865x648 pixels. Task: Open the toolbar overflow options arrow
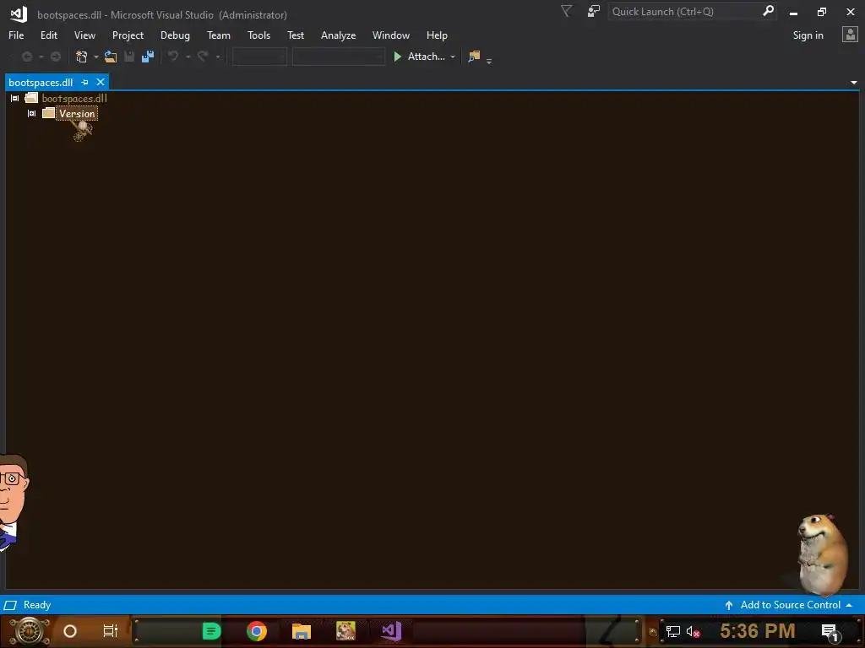(489, 61)
